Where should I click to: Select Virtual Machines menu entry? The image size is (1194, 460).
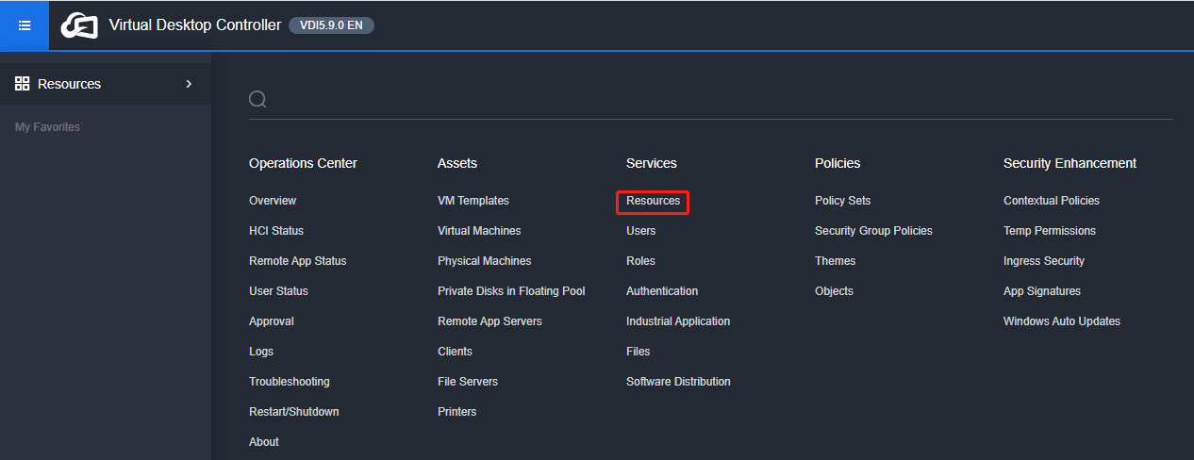click(x=479, y=231)
